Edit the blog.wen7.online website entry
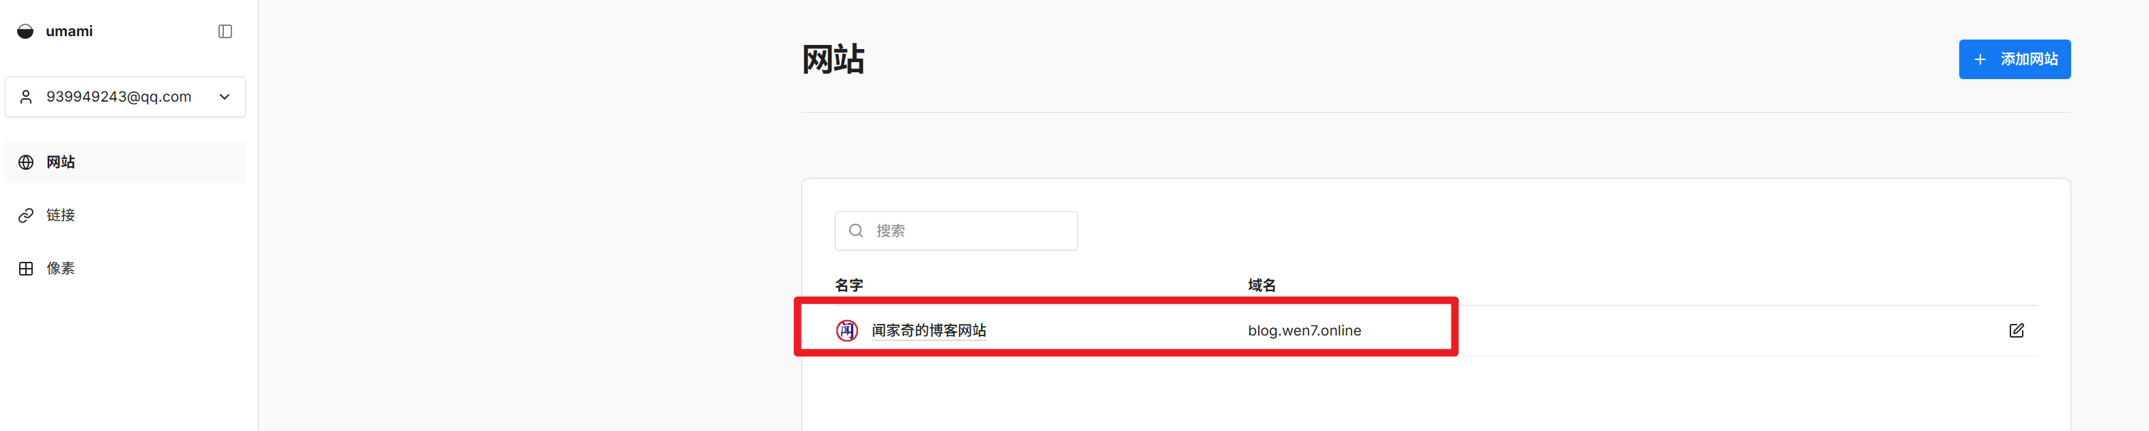Screen dimensions: 2149x431 pos(2017,331)
